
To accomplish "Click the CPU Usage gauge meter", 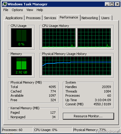I will click(x=22, y=38).
